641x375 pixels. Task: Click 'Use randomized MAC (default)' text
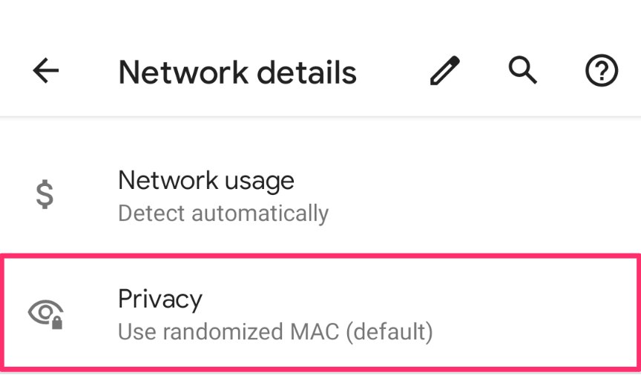(x=275, y=331)
